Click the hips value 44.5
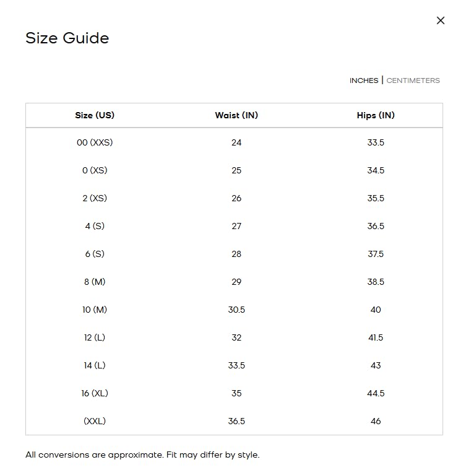The height and width of the screenshot is (470, 471). (376, 393)
